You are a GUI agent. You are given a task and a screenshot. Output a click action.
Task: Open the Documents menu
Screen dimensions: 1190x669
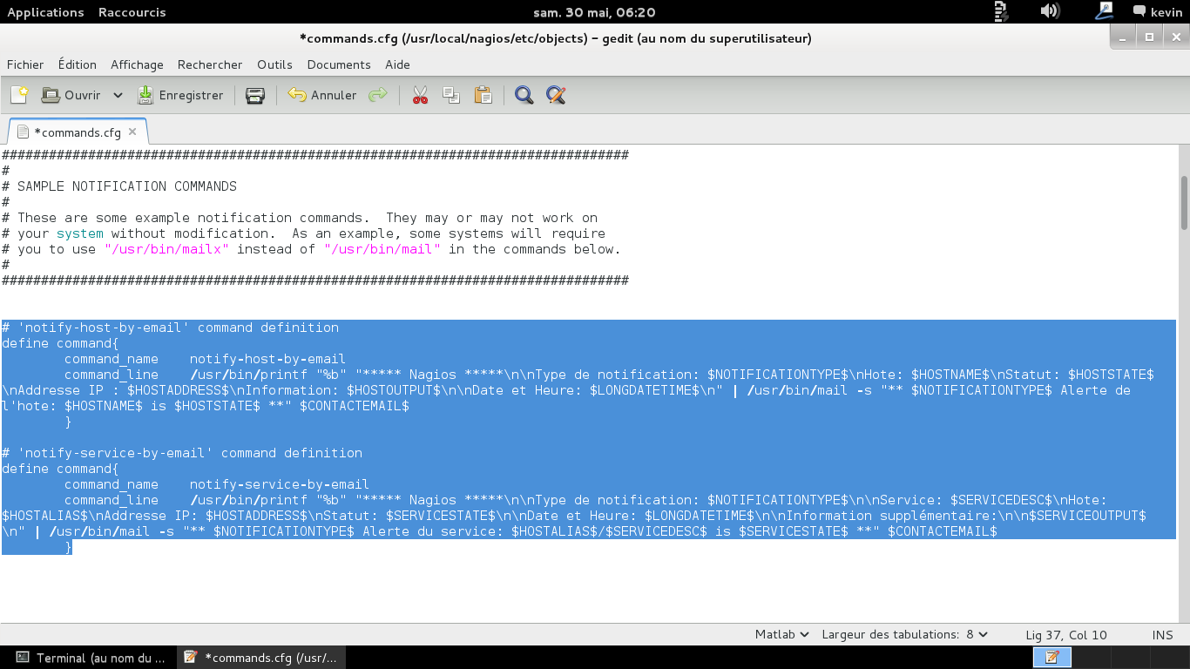pyautogui.click(x=339, y=64)
